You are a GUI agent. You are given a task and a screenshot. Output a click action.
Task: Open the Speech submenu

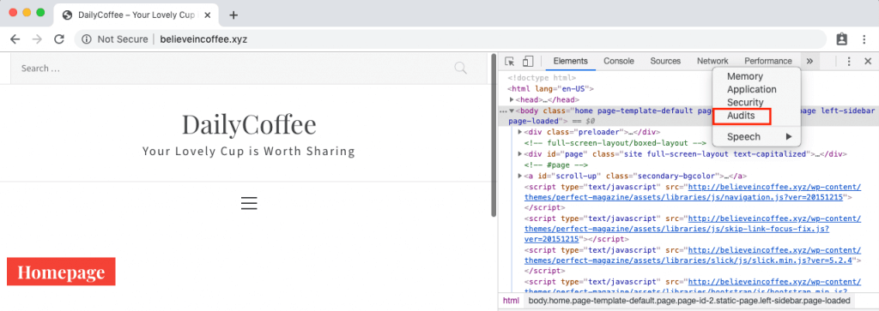coord(757,136)
